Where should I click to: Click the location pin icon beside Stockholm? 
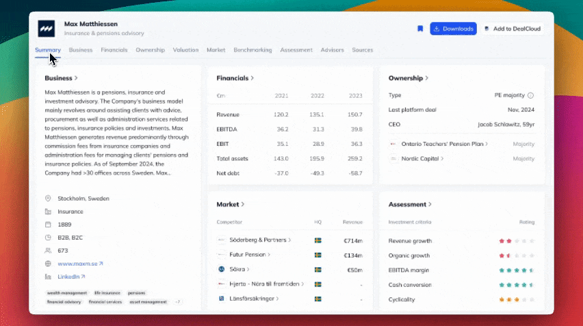pos(48,199)
